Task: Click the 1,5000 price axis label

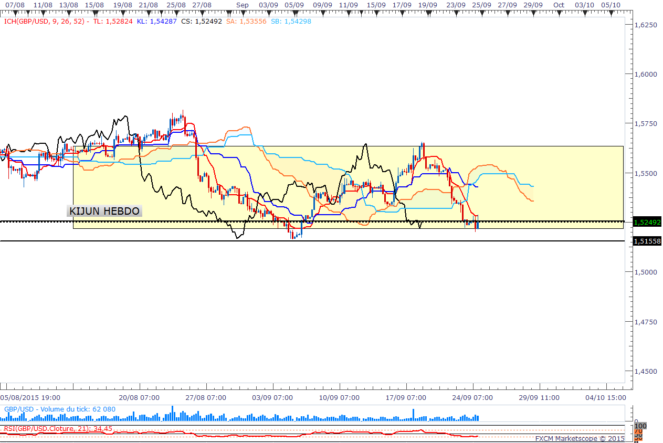Action: point(646,272)
